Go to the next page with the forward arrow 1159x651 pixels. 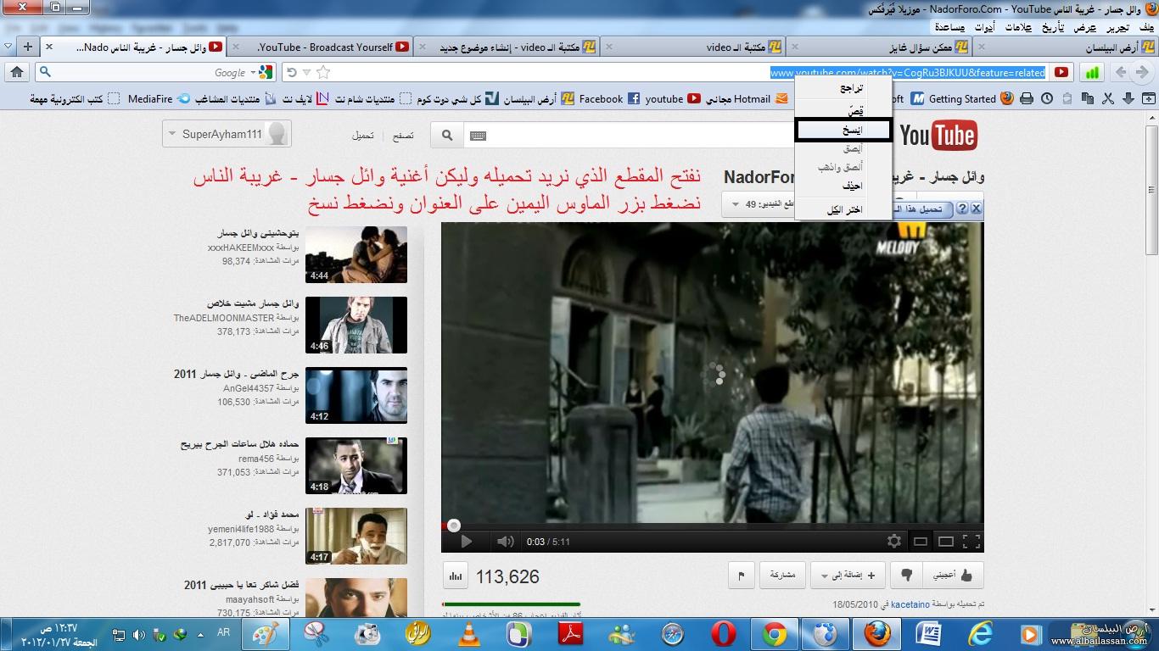(x=1121, y=73)
